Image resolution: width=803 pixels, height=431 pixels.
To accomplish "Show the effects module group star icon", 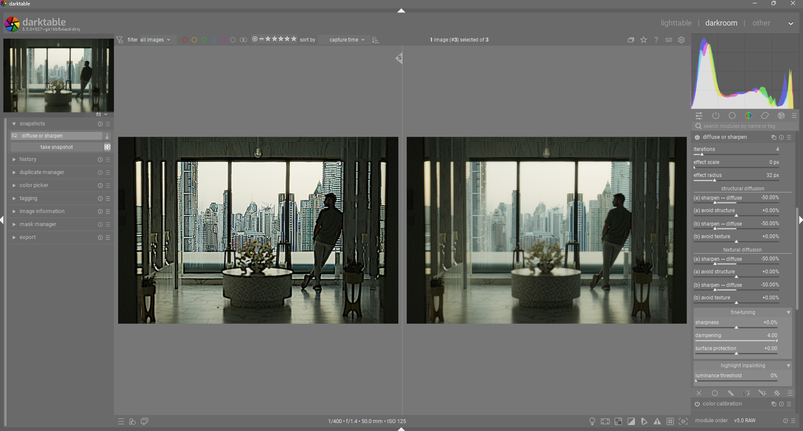I will click(781, 116).
